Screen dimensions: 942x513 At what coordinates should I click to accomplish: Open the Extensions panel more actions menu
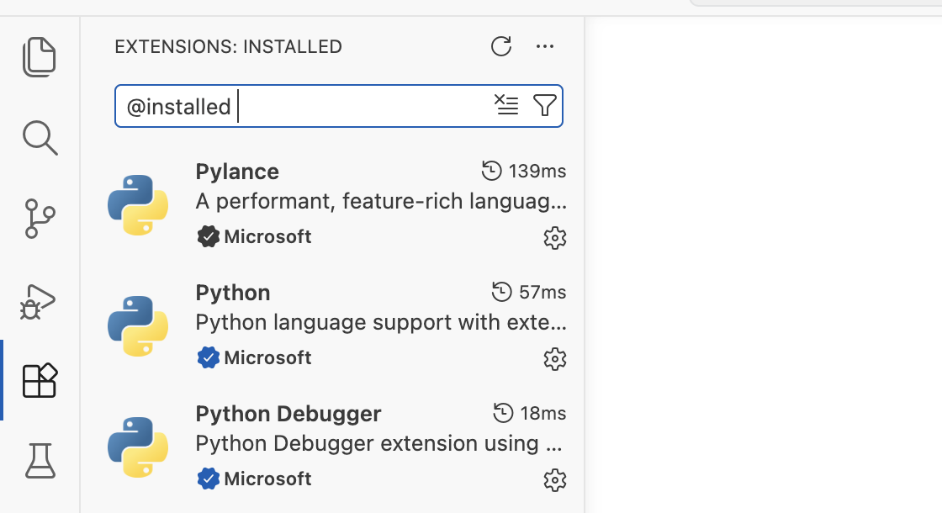pos(545,46)
